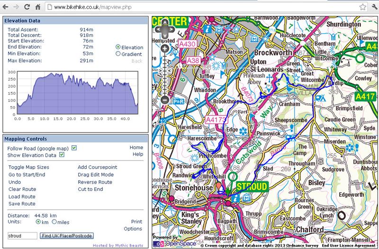This screenshot has width=379, height=249.
Task: Bookmark this page with the star icon
Action: point(362,8)
